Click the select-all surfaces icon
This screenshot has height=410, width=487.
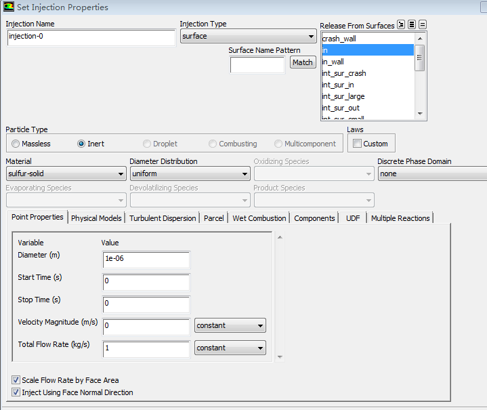412,24
